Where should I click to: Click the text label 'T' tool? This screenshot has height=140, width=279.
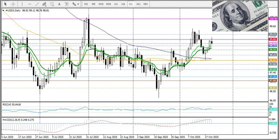coord(67,4)
